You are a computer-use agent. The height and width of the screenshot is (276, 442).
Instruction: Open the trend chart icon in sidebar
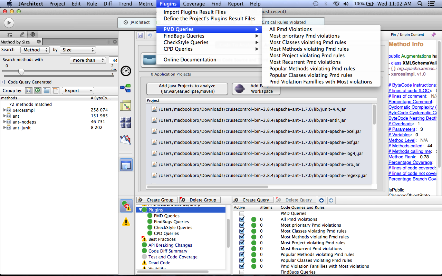[x=126, y=139]
